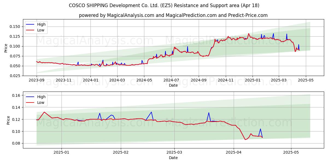This screenshot has width=328, height=164.
Task: Click the 2024-05 tick label on upper chart
Action: [144, 80]
